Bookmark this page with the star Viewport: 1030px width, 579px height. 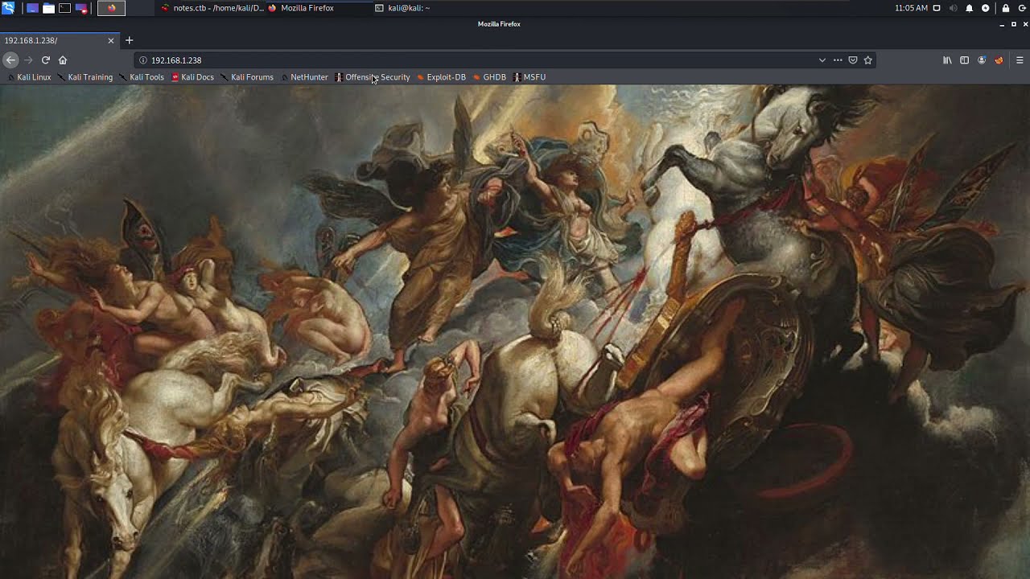click(x=867, y=60)
